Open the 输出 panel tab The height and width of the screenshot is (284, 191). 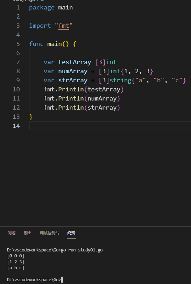pyautogui.click(x=28, y=233)
